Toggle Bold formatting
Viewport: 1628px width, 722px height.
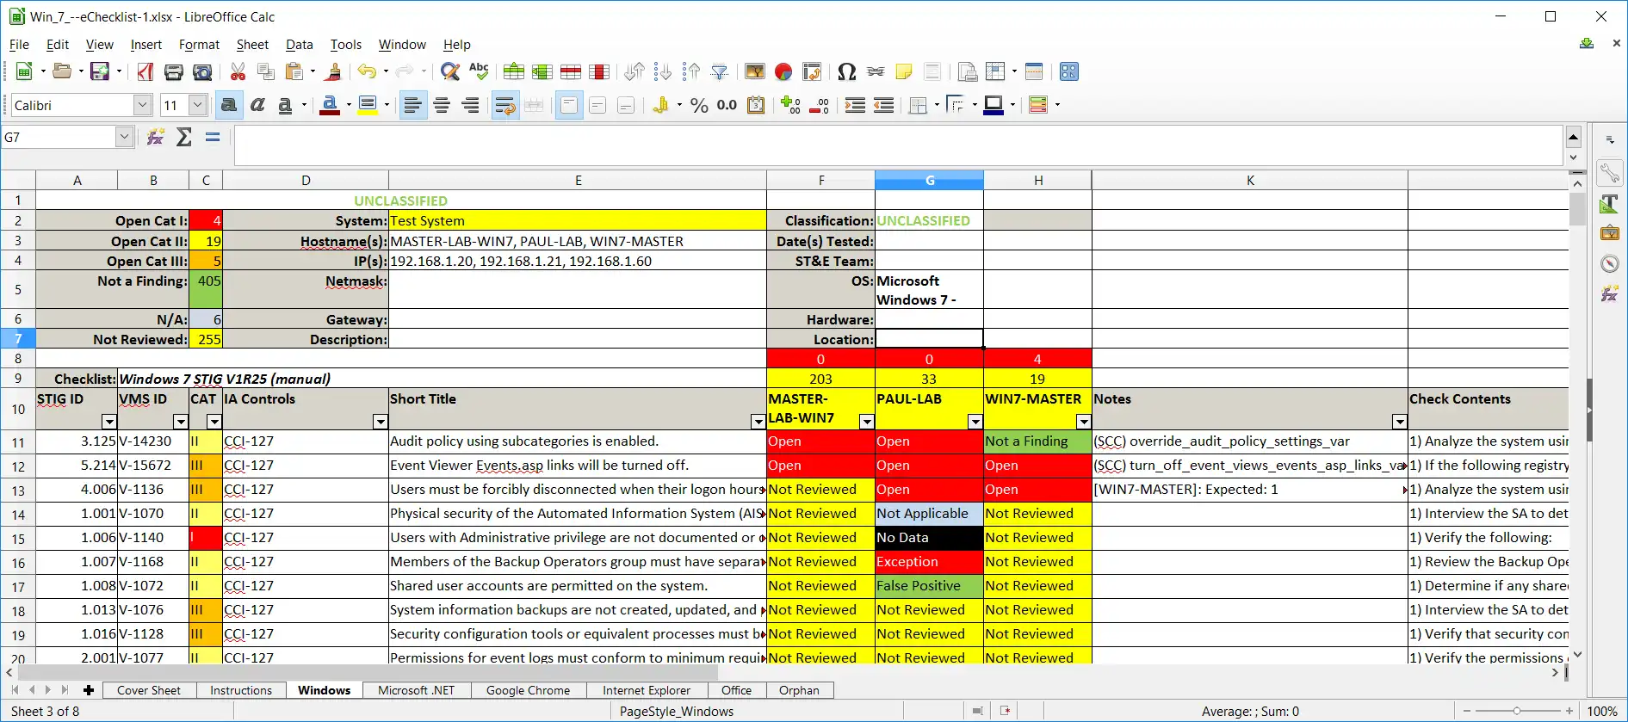[229, 106]
